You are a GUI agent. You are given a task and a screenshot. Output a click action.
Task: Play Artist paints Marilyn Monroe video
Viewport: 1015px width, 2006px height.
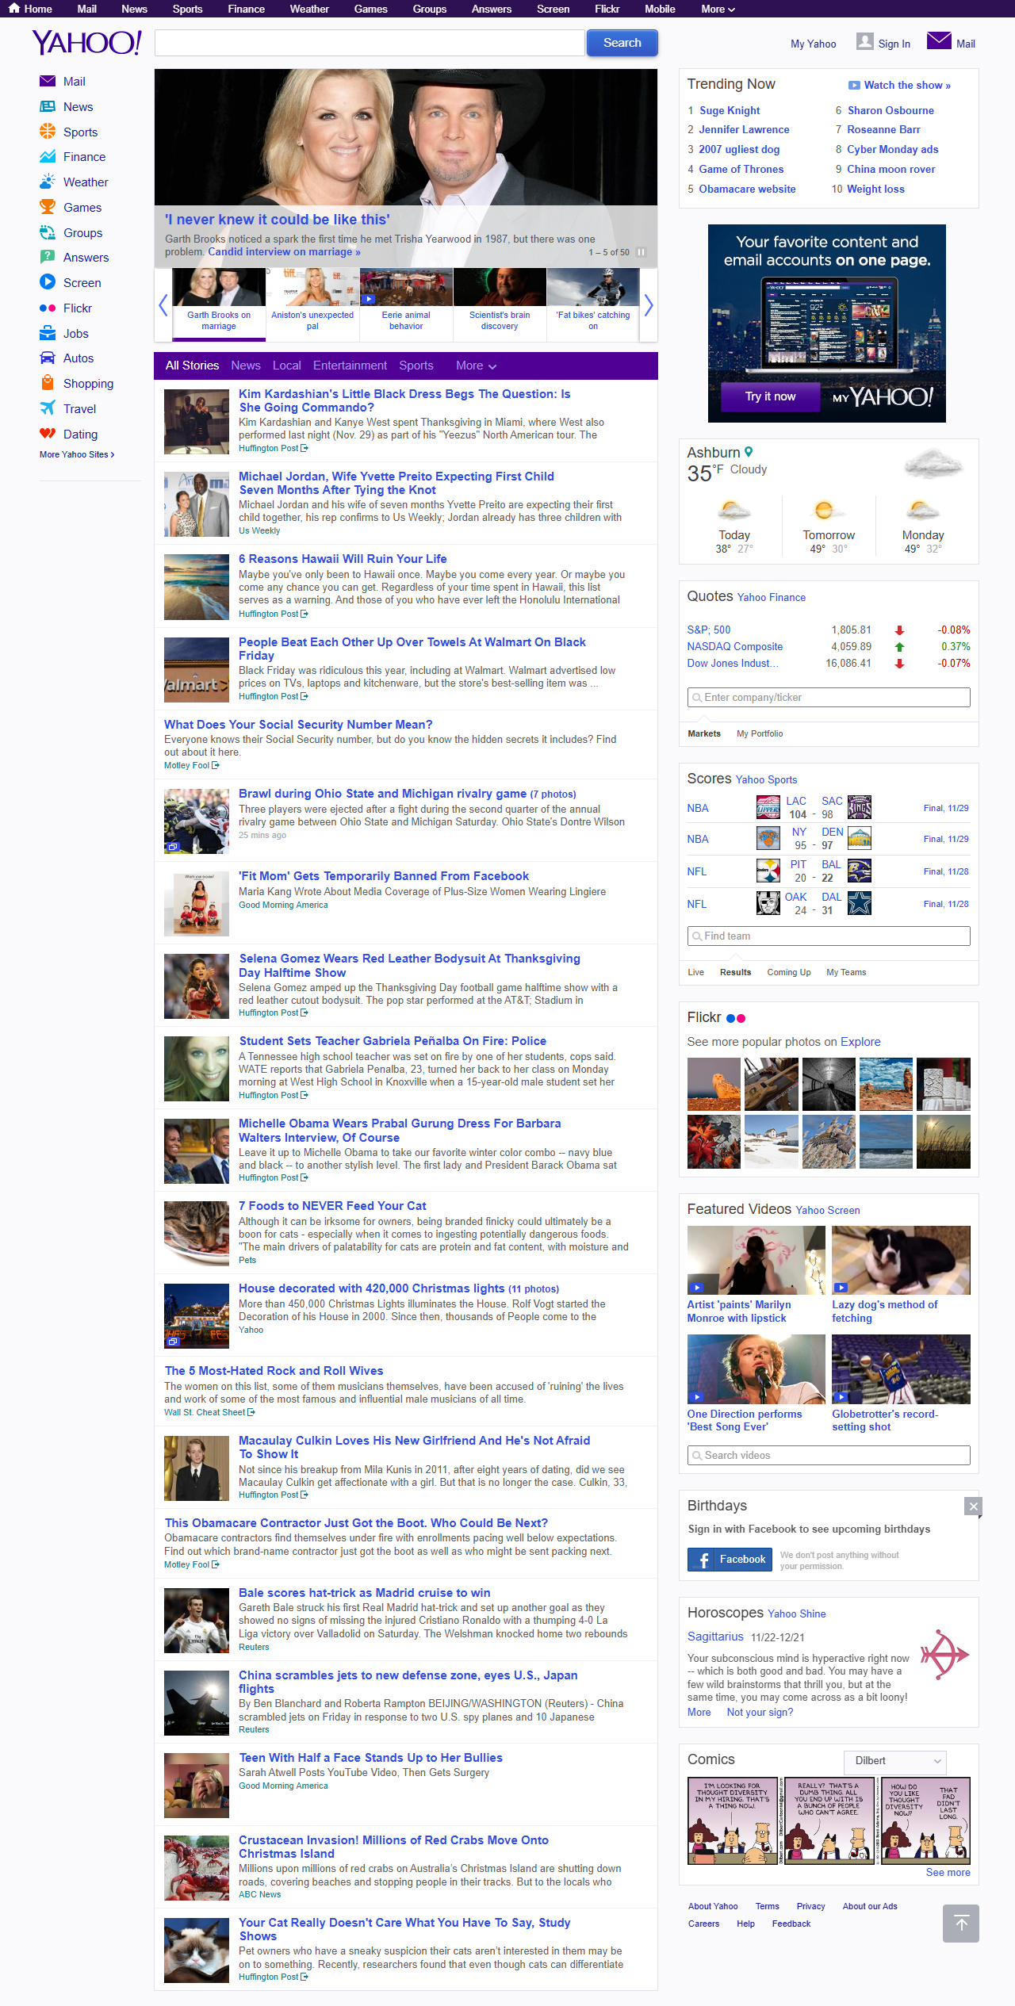(756, 1260)
